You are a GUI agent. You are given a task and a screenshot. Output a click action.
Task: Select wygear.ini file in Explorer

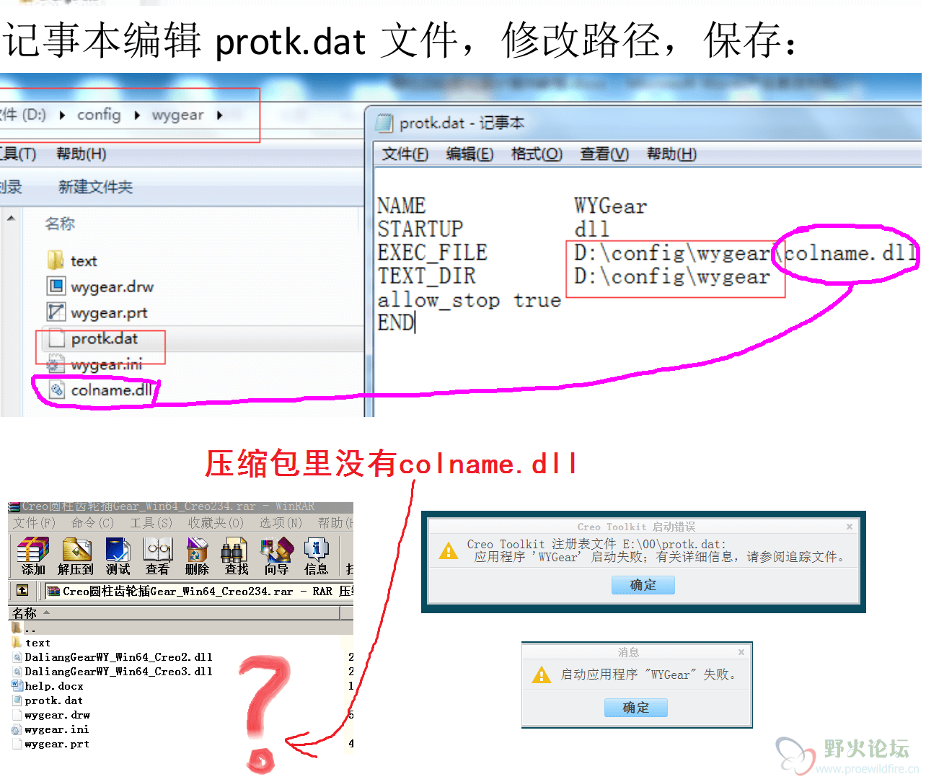[94, 365]
